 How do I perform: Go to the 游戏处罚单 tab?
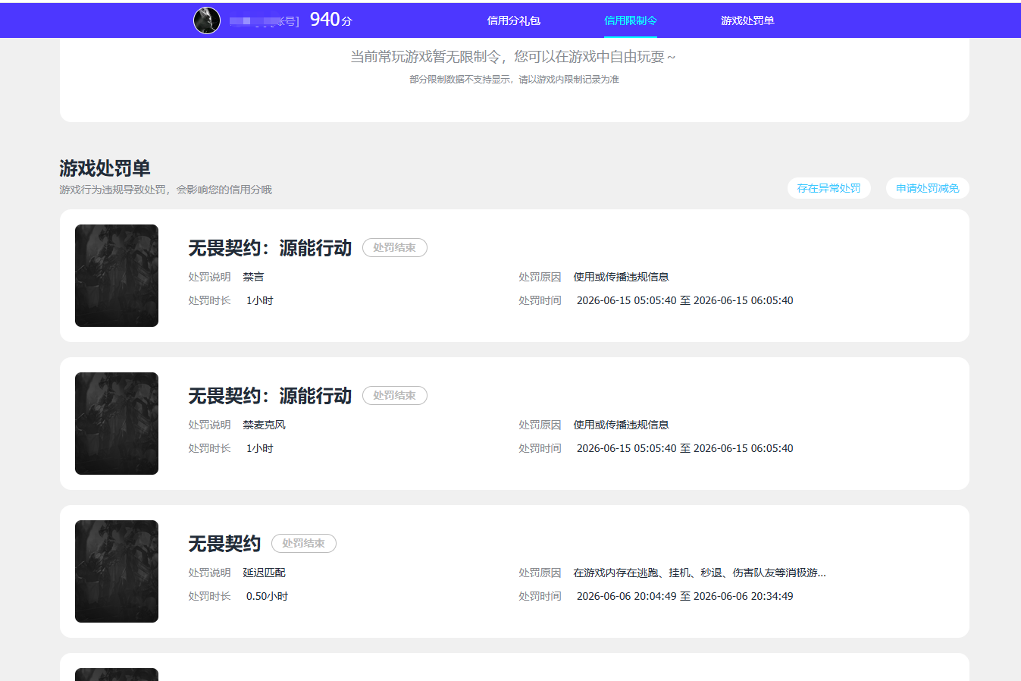747,20
